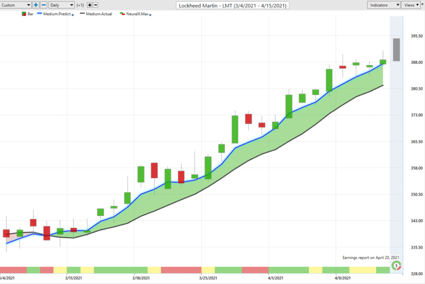Image resolution: width=425 pixels, height=284 pixels.
Task: Click the 380.50 price axis label
Action: click(x=417, y=89)
